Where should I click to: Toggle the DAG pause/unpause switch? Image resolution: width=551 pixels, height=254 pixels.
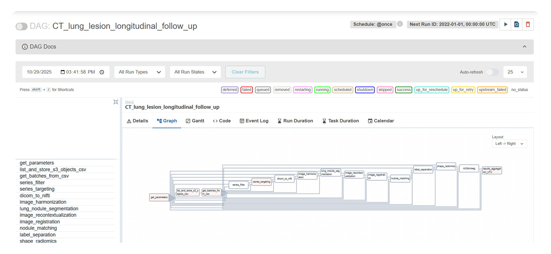21,26
